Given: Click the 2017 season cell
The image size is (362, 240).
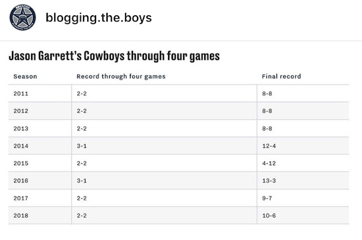Looking at the screenshot, I should click(x=20, y=198).
